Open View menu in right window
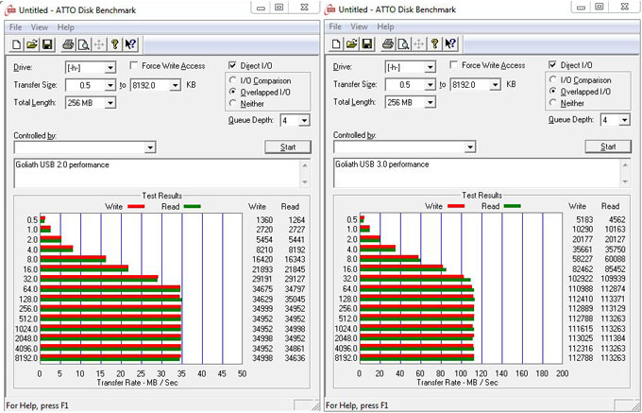 click(360, 26)
